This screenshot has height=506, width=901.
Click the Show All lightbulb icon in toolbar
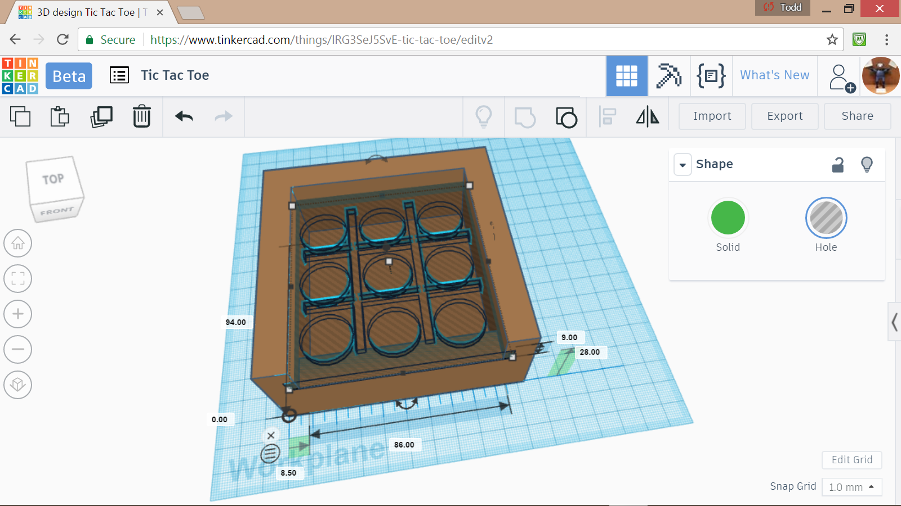coord(484,116)
